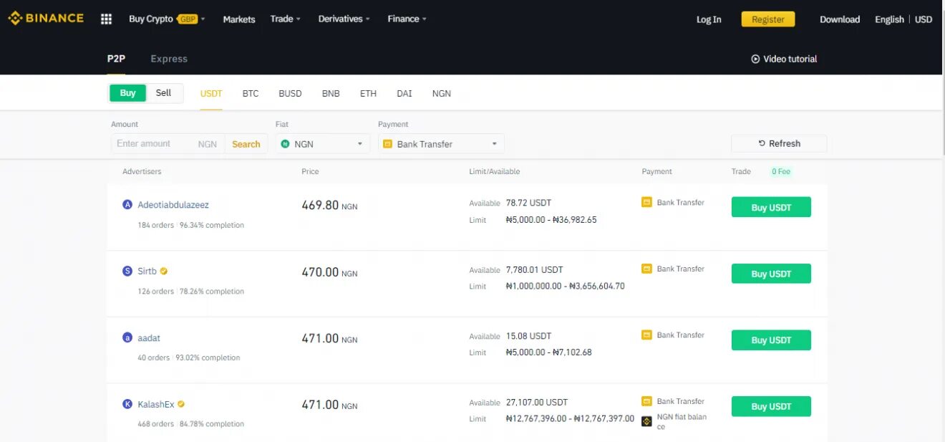Screen dimensions: 945x442
Task: Select the BNB coin tab
Action: (x=331, y=94)
